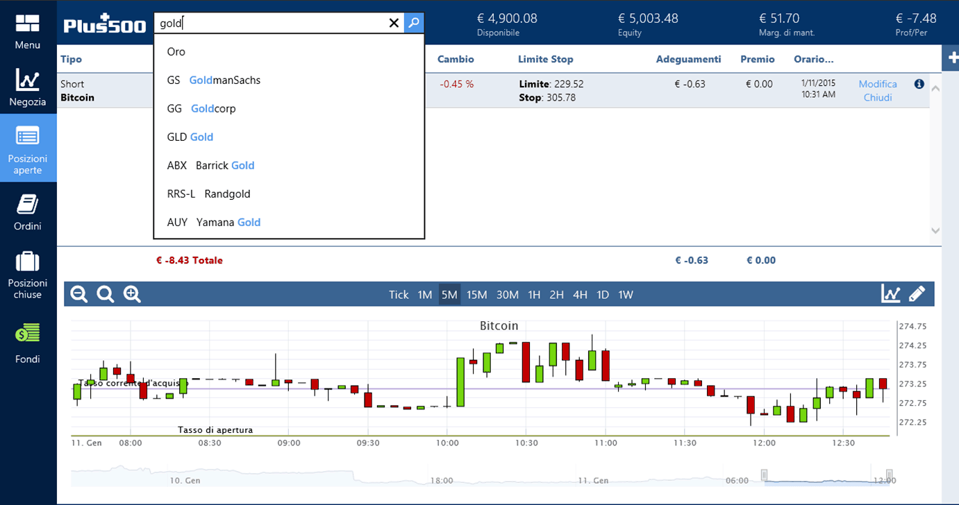Screen dimensions: 959x505
Task: Choose GG Goldcorp suggestion
Action: (x=289, y=108)
